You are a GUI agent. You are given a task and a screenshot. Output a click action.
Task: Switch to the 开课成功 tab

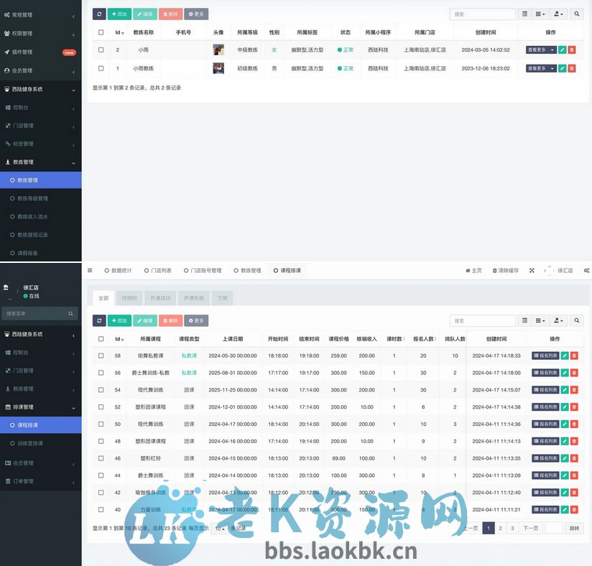159,297
